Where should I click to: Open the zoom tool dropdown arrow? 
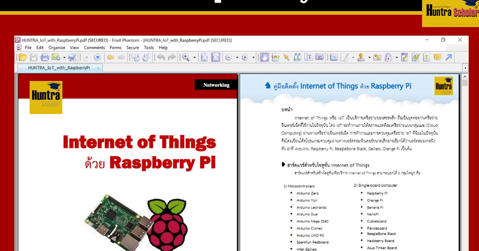(x=194, y=57)
